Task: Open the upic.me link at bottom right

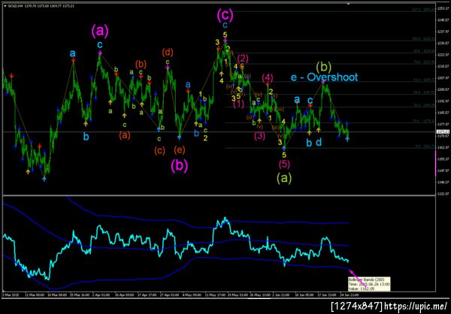Action: point(416,306)
